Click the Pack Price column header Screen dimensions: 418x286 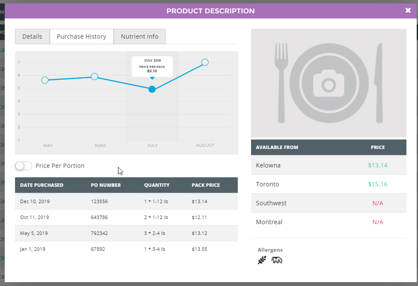(206, 185)
